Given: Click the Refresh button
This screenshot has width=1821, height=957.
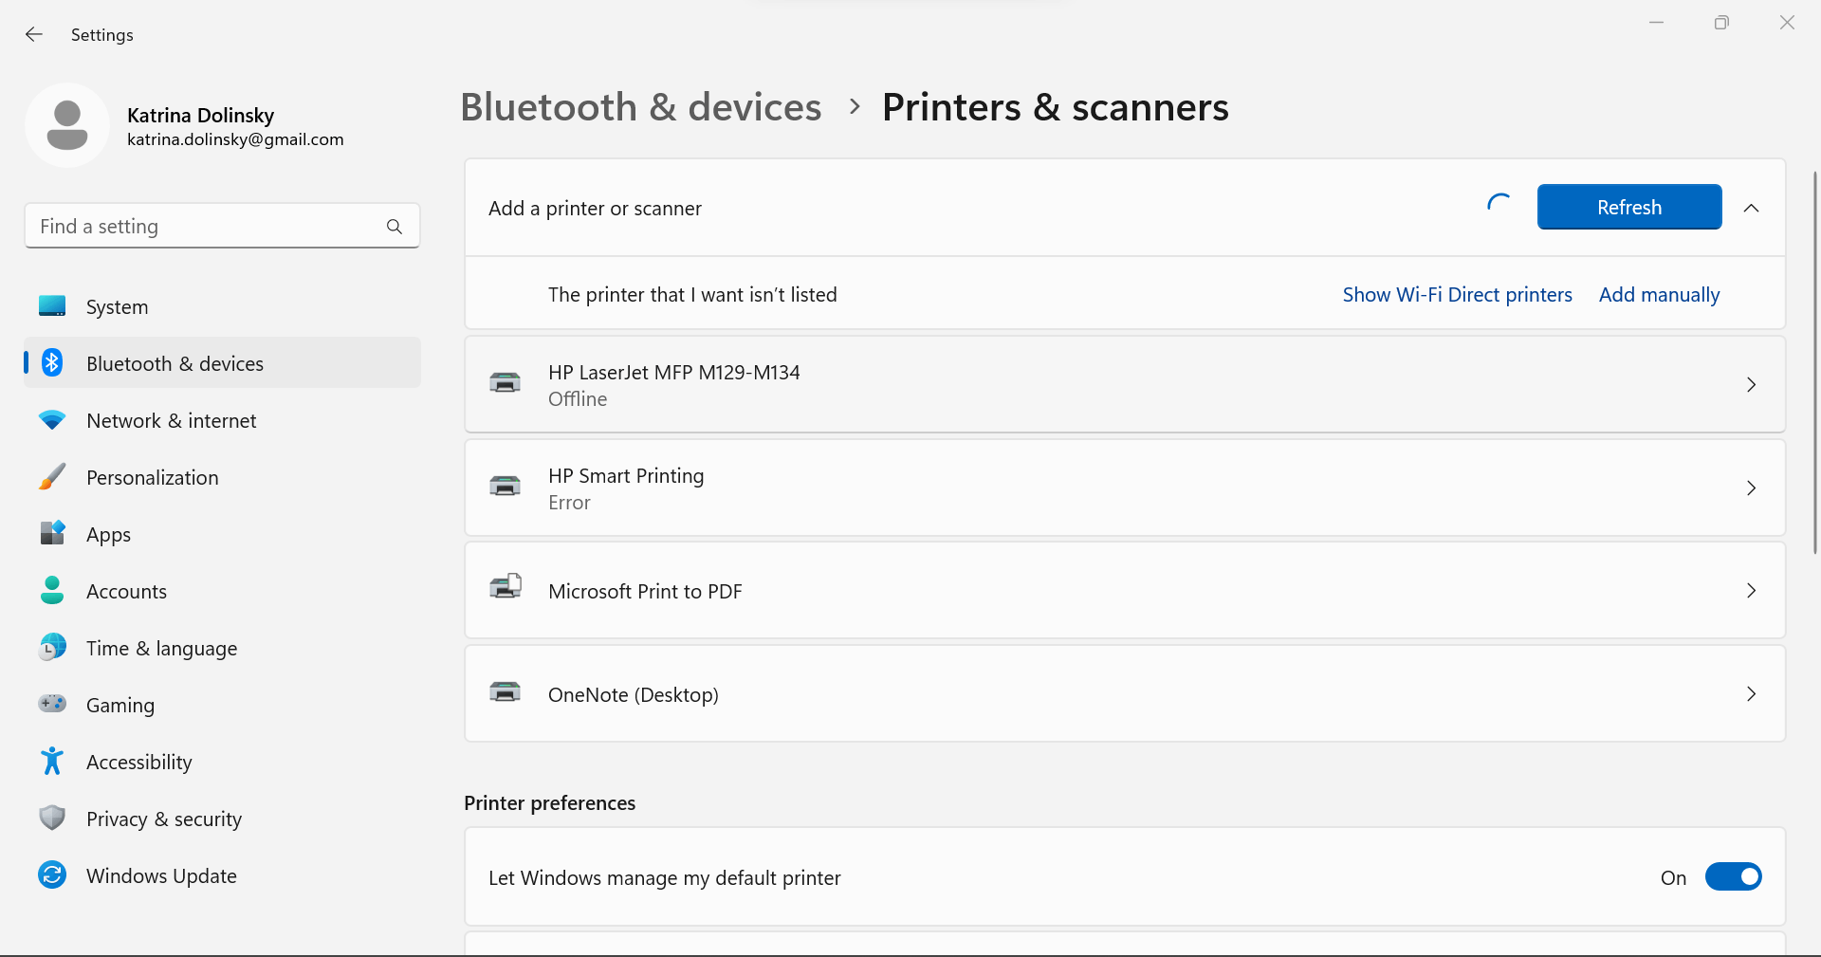Looking at the screenshot, I should point(1629,207).
